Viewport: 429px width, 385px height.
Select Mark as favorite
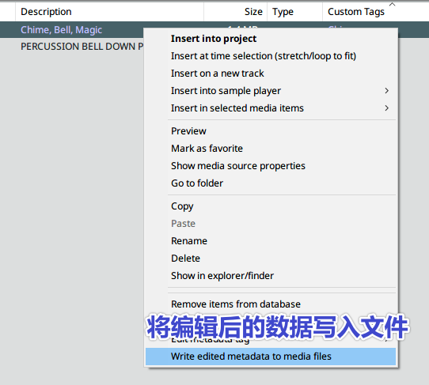(271, 149)
